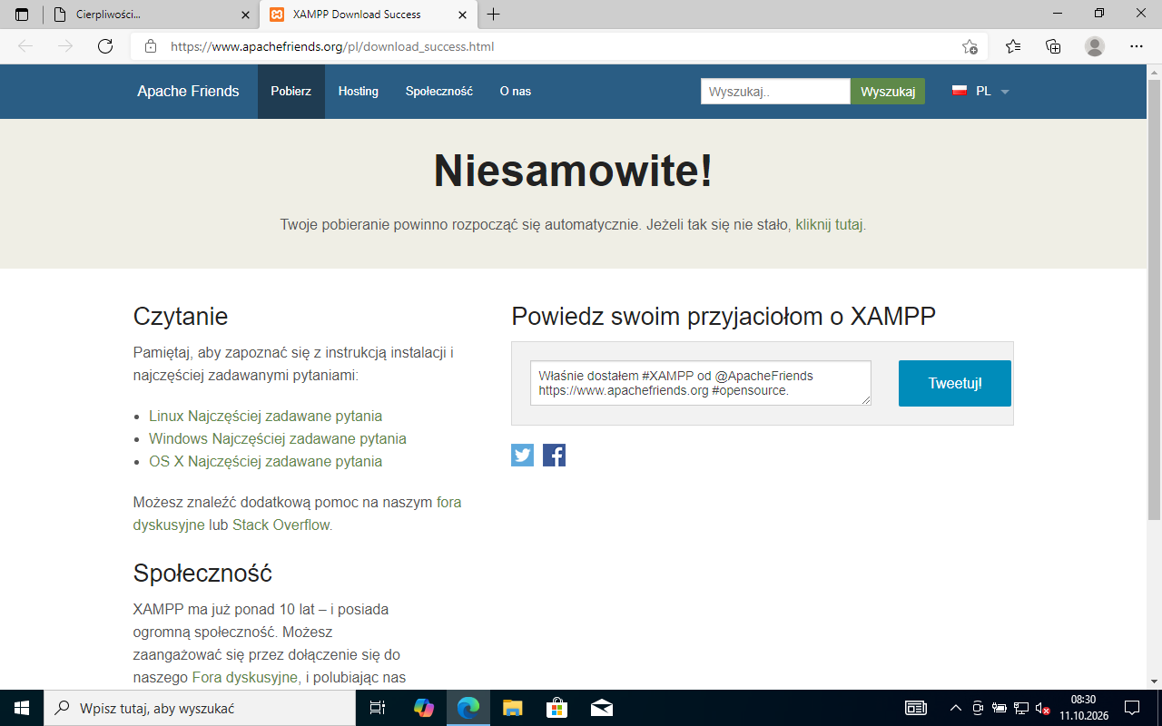This screenshot has width=1162, height=726.
Task: Launch Copilot from the taskbar
Action: click(424, 708)
